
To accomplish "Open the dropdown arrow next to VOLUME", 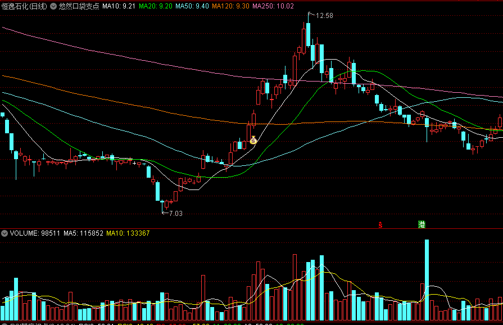I will [x=4, y=233].
